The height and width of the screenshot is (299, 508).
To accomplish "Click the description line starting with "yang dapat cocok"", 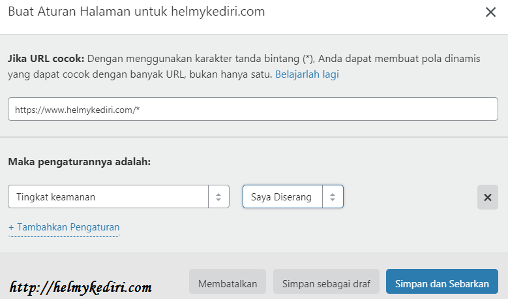I will tap(140, 74).
